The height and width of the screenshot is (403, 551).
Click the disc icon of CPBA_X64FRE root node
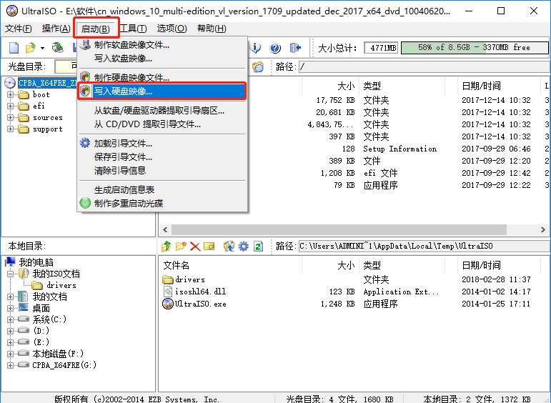(10, 83)
